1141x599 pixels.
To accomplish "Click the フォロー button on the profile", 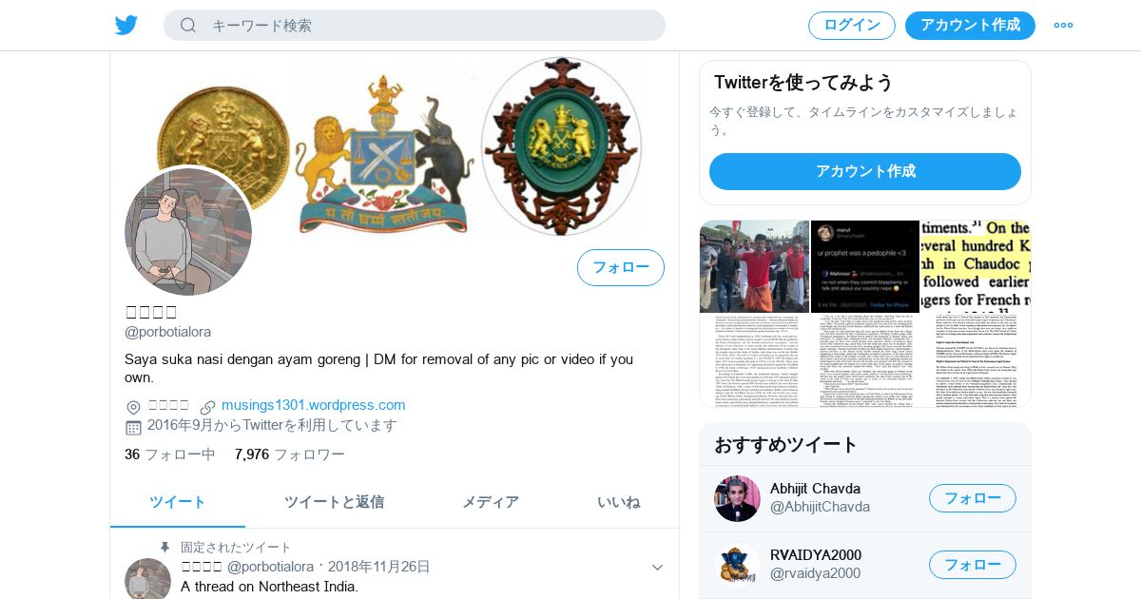I will pyautogui.click(x=621, y=267).
